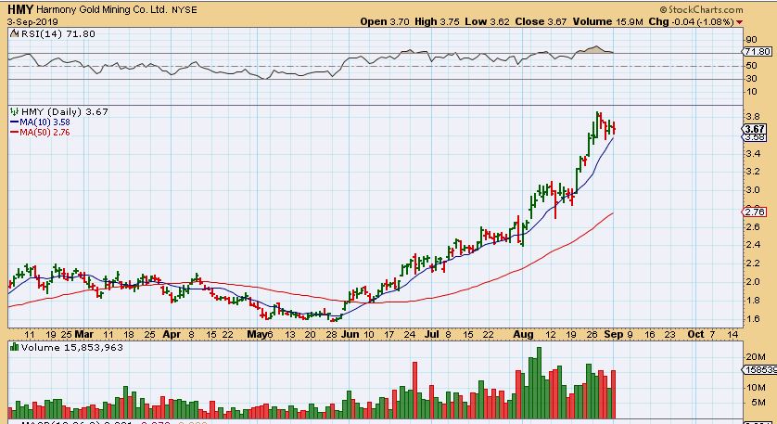Click the High 3.75 value

[437, 22]
